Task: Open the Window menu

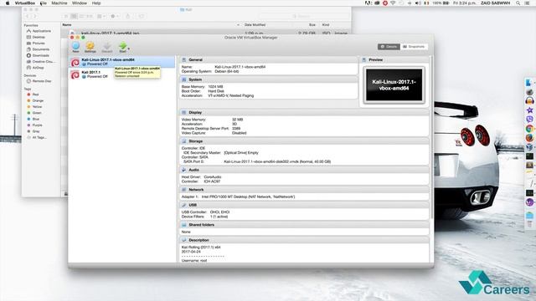Action: pyautogui.click(x=80, y=3)
